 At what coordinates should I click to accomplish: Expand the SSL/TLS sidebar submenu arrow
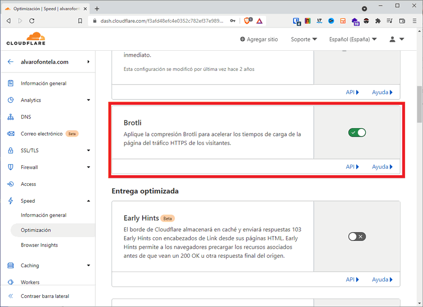click(89, 150)
